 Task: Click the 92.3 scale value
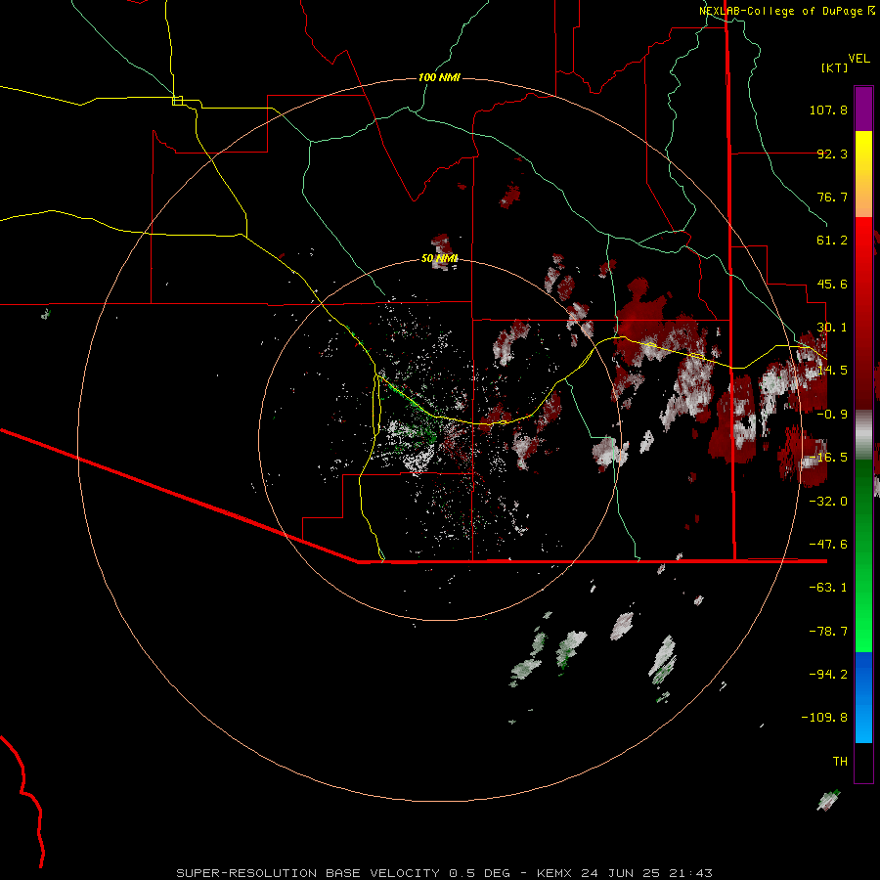point(832,154)
